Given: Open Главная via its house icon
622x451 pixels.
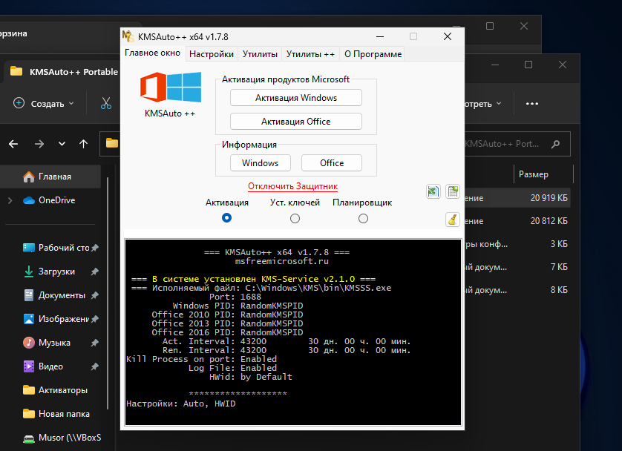Looking at the screenshot, I should click(x=28, y=177).
